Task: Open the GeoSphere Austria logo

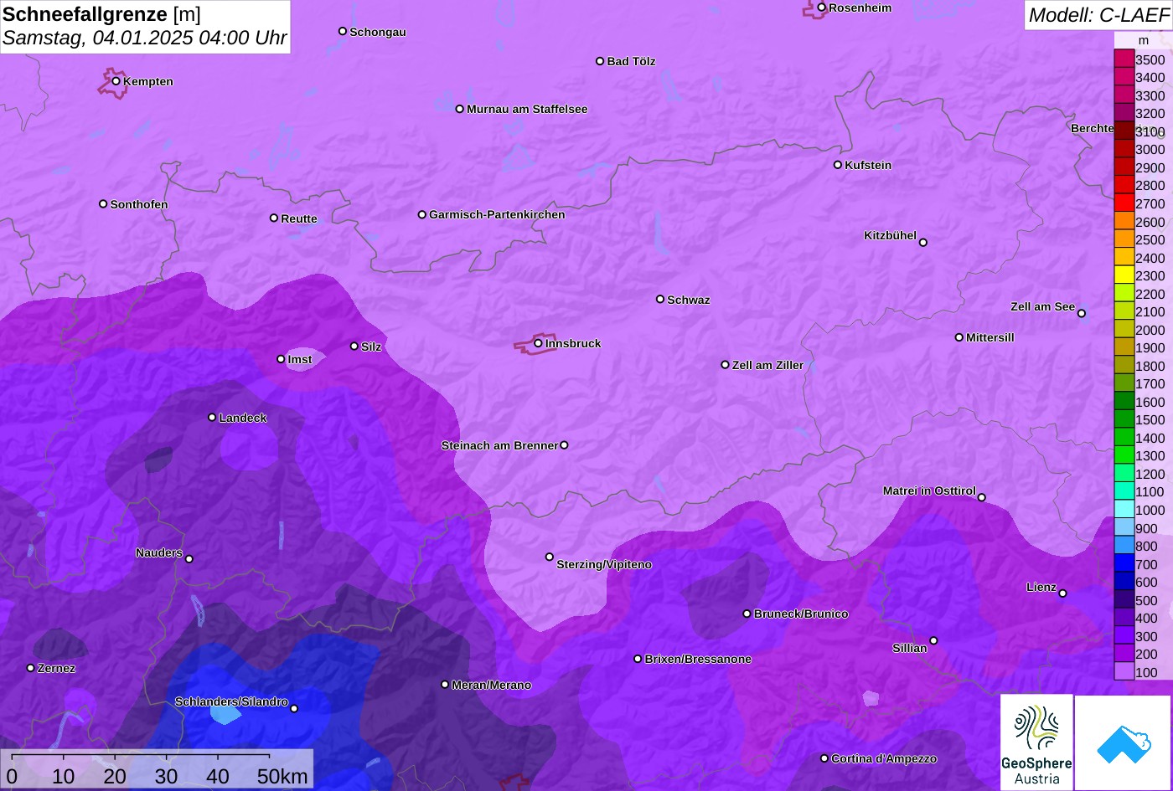Action: 1036,742
